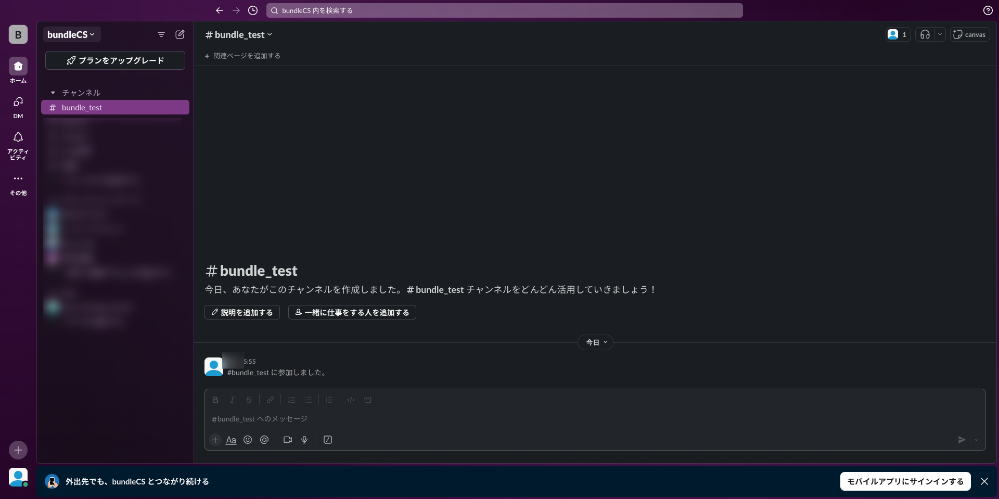Click the new message compose icon
Viewport: 999px width, 499px height.
180,34
